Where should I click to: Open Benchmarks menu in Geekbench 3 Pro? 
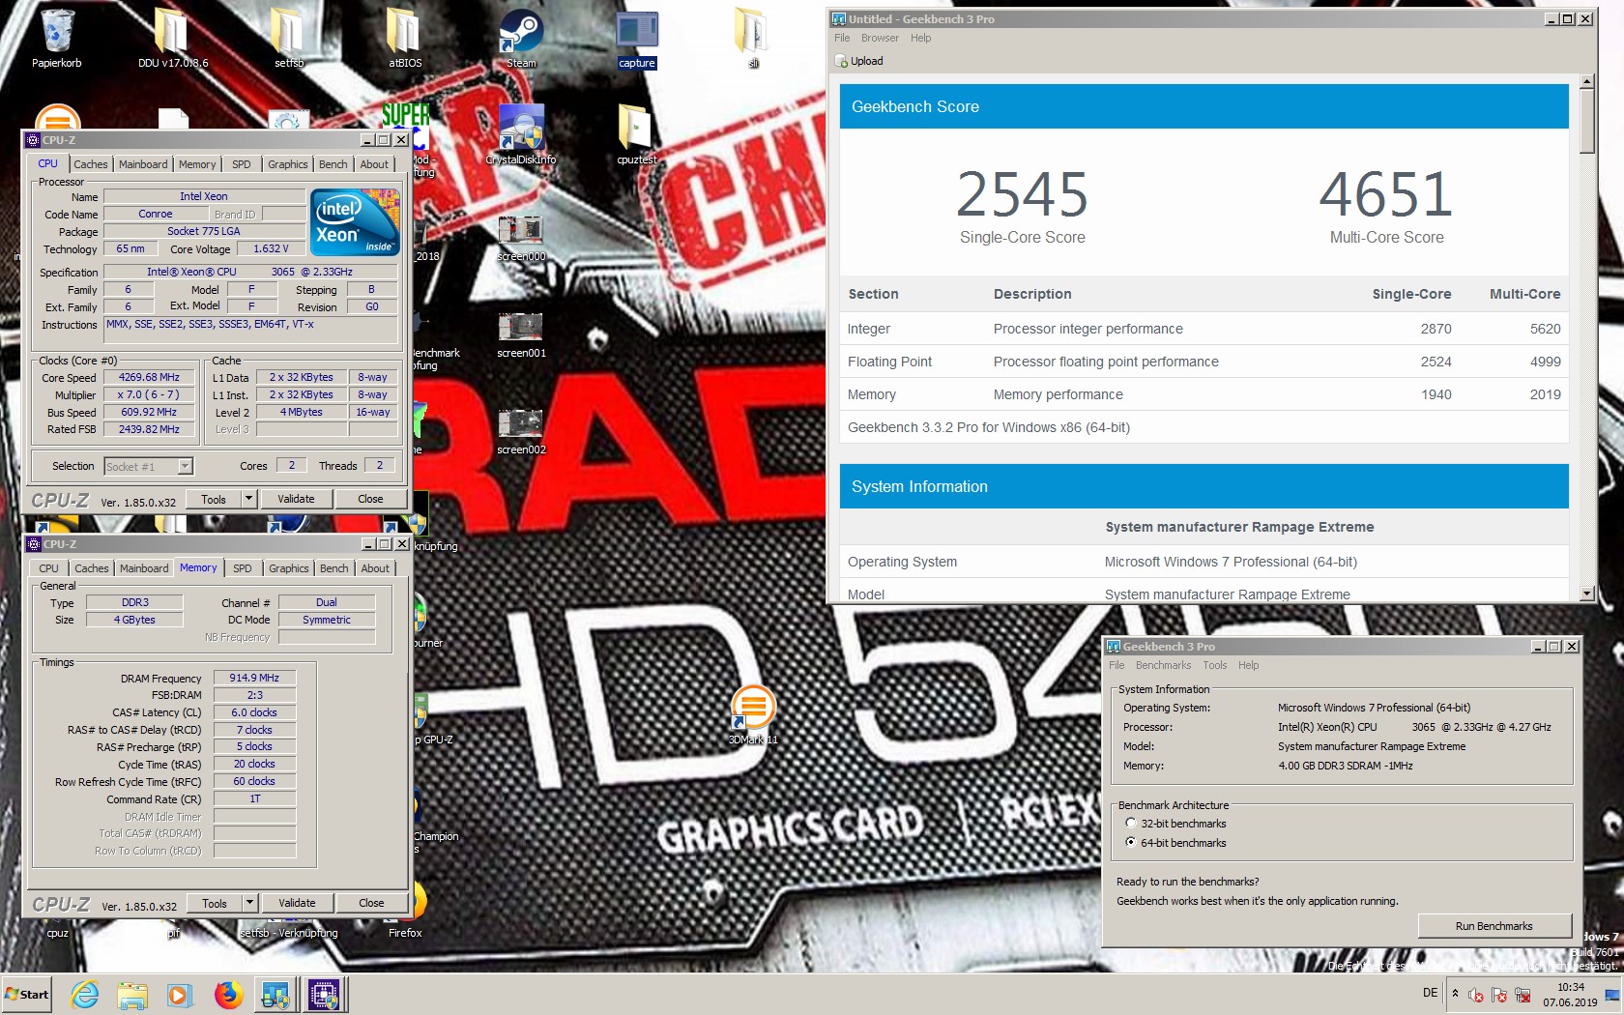[1163, 665]
